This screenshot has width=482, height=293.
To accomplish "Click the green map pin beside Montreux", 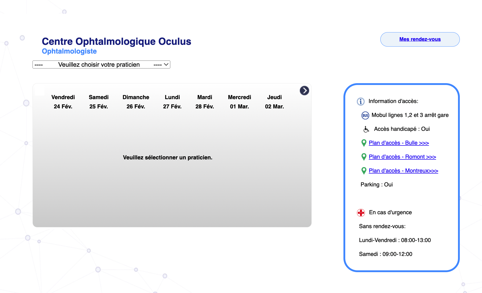I will click(x=364, y=171).
